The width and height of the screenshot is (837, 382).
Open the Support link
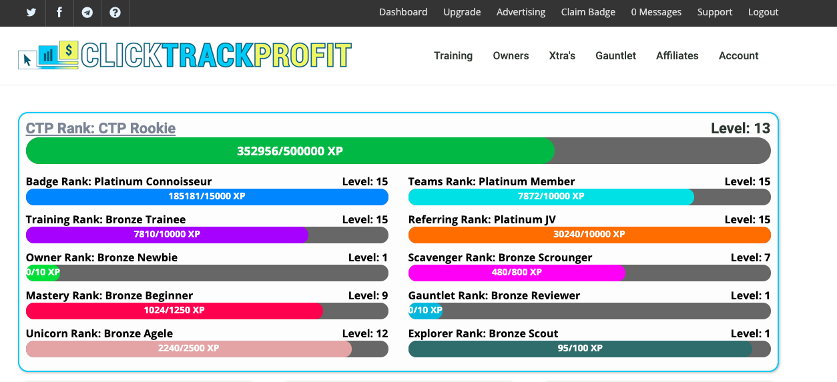pos(715,12)
